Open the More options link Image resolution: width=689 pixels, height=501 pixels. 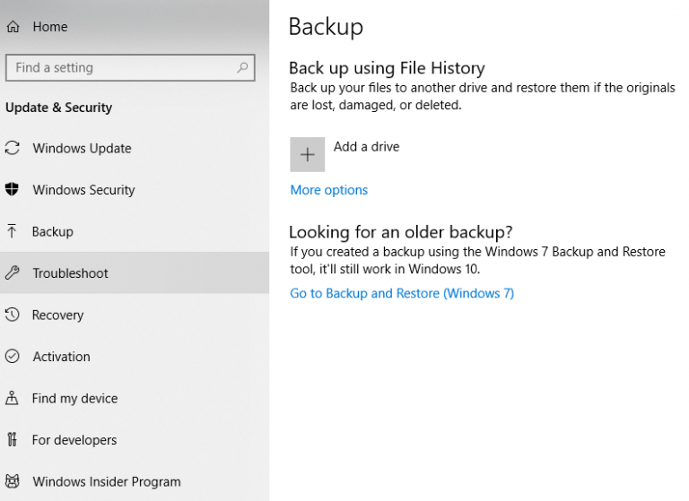328,190
